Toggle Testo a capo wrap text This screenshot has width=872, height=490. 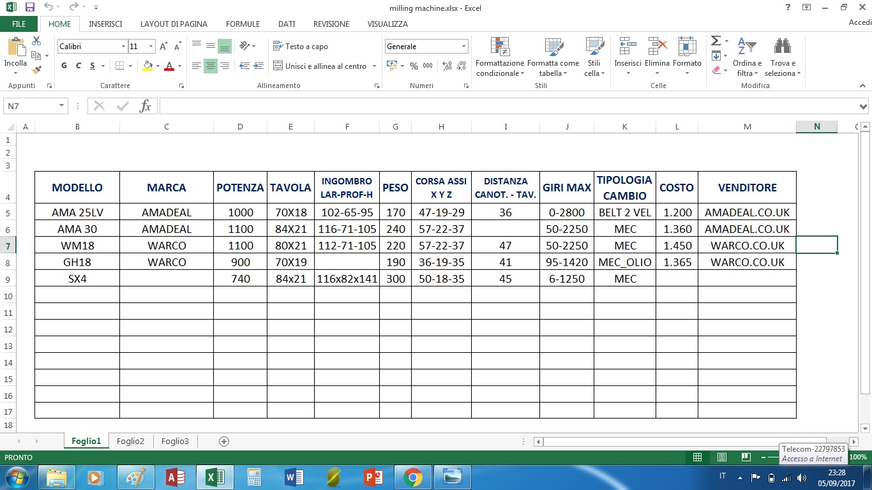pyautogui.click(x=300, y=47)
